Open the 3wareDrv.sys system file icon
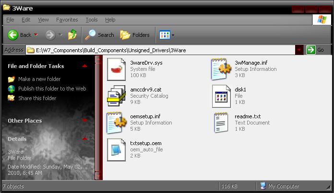The width and height of the screenshot is (334, 193). coord(116,69)
